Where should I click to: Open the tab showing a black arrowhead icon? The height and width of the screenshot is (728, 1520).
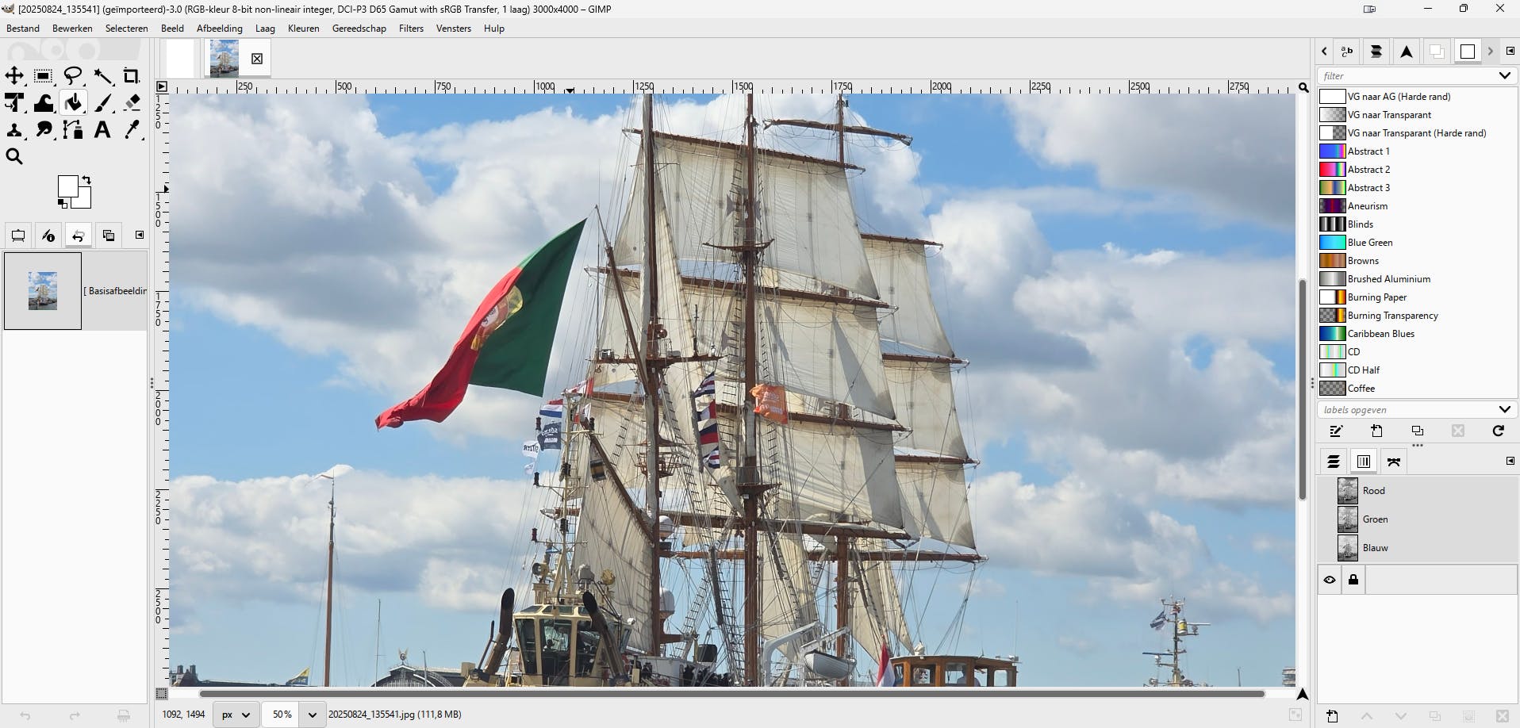(1407, 52)
